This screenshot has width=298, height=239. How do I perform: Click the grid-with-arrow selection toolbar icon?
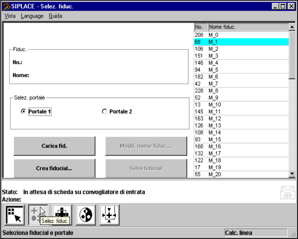[15, 215]
